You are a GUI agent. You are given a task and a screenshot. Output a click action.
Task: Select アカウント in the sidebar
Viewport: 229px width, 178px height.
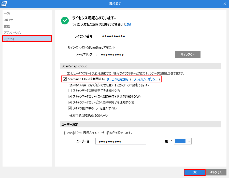click(x=27, y=39)
